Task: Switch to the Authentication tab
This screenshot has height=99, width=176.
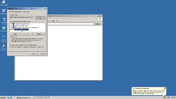Action: [18, 12]
